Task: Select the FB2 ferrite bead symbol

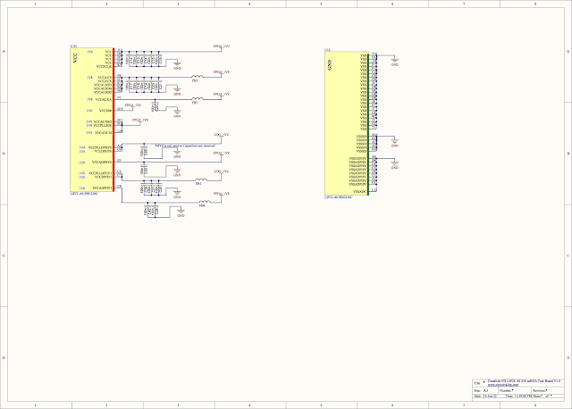Action: [198, 77]
